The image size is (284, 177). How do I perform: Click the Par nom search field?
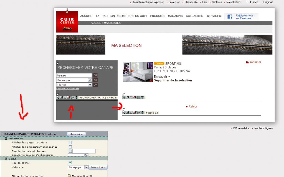click(74, 75)
